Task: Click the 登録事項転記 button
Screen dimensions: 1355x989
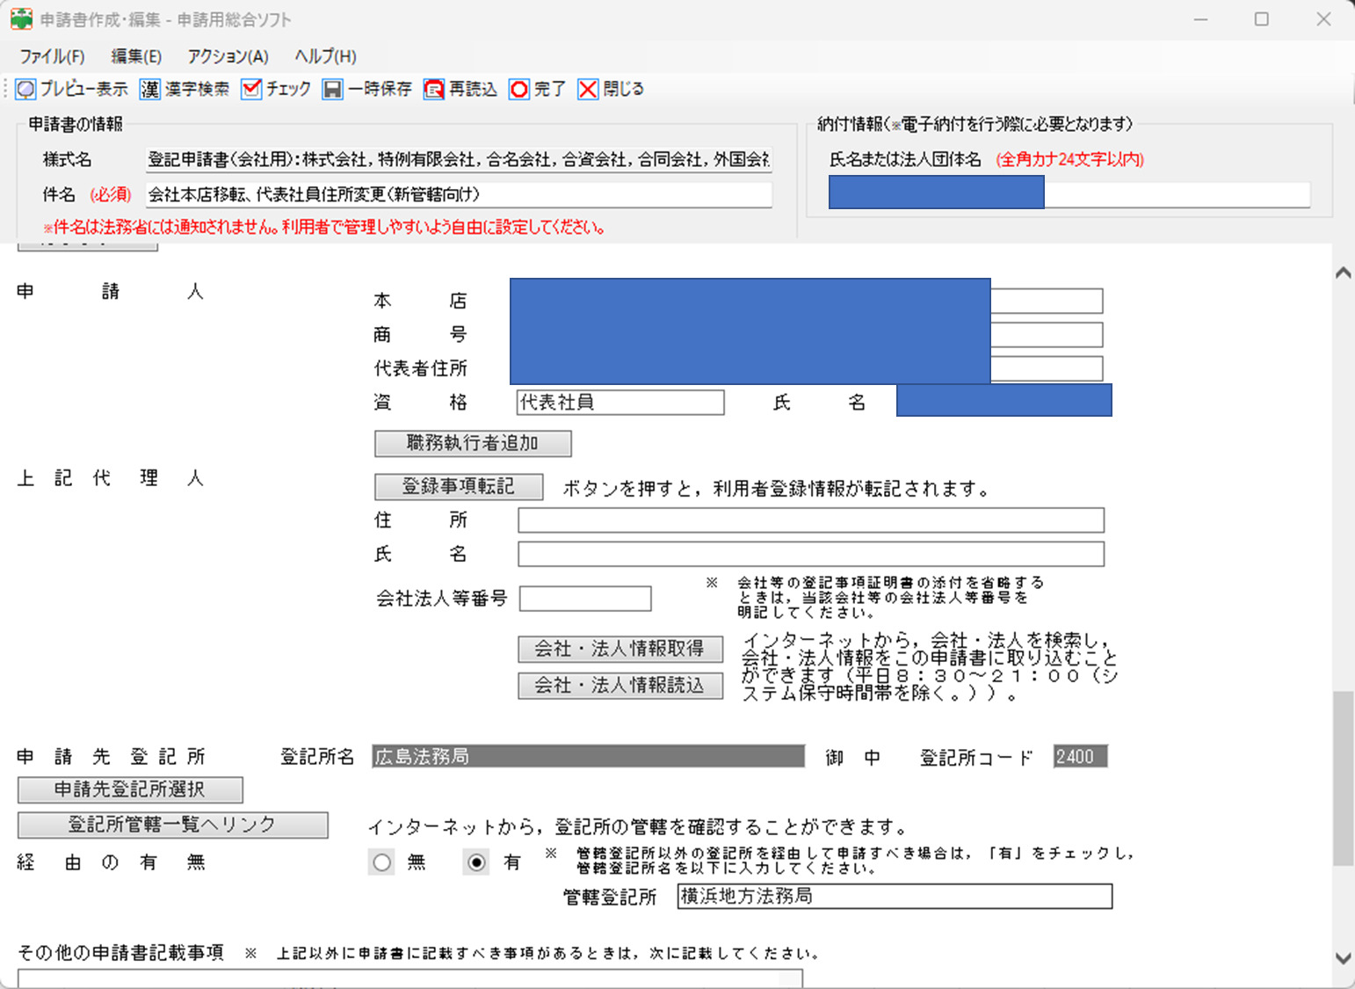Action: [459, 486]
